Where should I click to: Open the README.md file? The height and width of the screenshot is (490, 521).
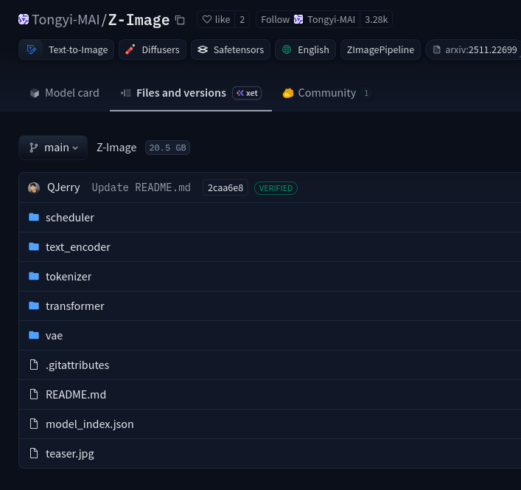(x=76, y=395)
